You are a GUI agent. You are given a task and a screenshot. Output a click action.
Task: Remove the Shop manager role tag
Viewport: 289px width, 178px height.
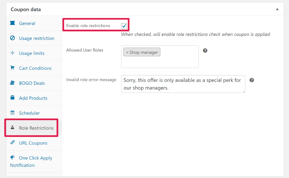click(127, 53)
